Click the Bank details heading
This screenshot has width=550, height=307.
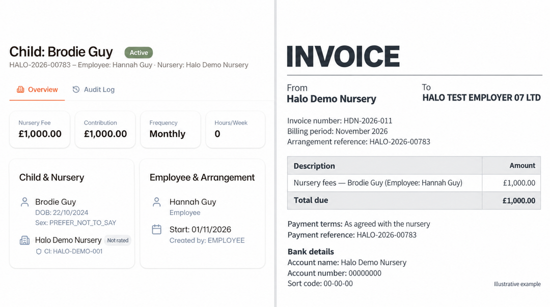click(311, 252)
